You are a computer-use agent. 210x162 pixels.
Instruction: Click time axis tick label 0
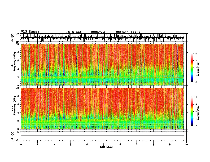pos(21,145)
